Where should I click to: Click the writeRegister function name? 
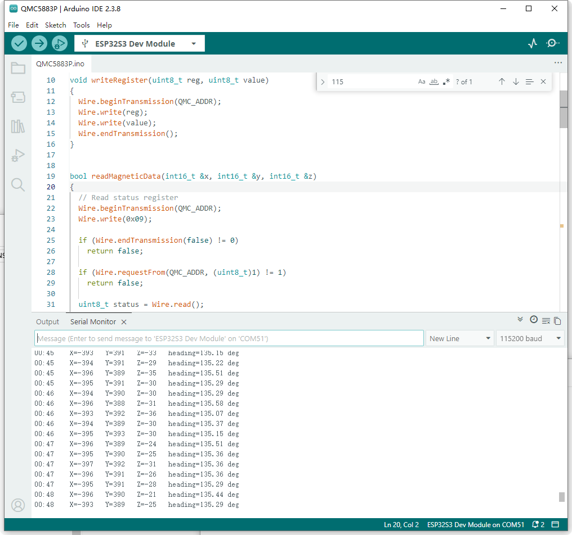point(119,80)
